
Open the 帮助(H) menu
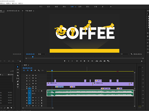coord(21,3)
